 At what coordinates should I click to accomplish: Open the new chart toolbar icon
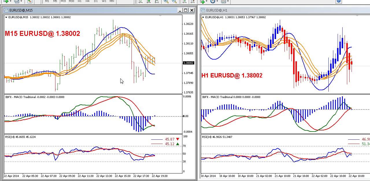coord(5,1)
